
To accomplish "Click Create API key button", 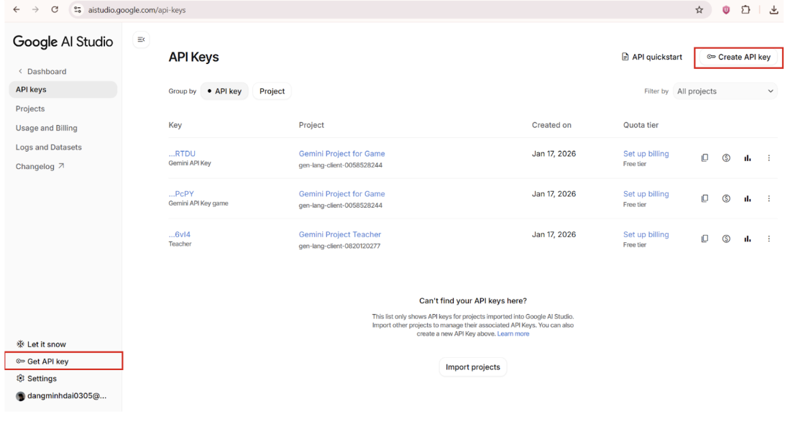I will point(738,57).
